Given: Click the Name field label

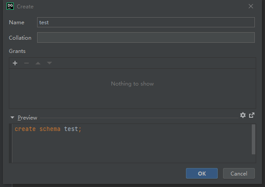Looking at the screenshot, I should coord(16,22).
